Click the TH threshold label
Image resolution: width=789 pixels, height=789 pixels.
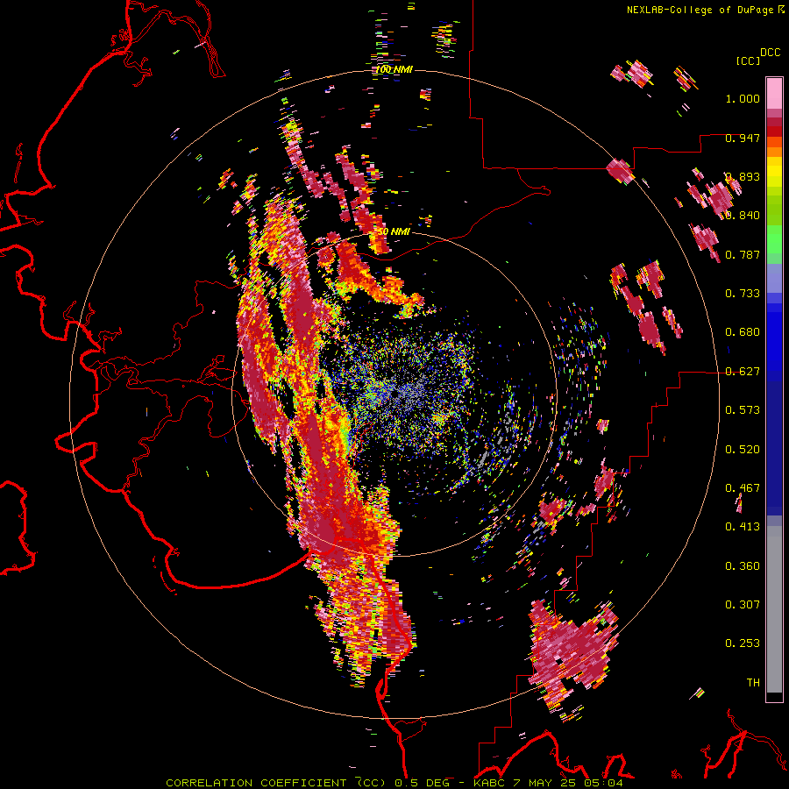point(753,683)
